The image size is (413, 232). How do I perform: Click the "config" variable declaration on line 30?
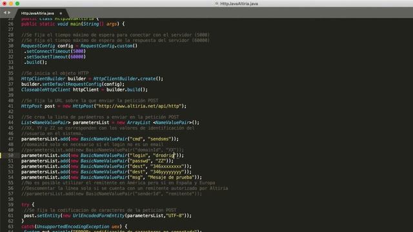[65, 46]
